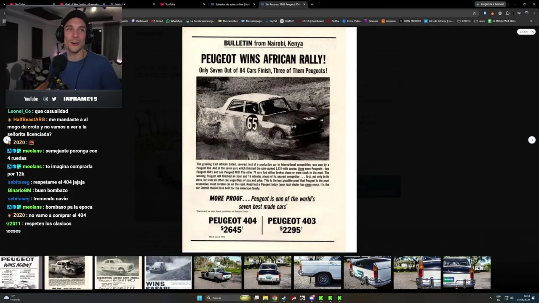The image size is (539, 303).
Task: Click the 'INFRAME15' overlay text
Action: 80,99
